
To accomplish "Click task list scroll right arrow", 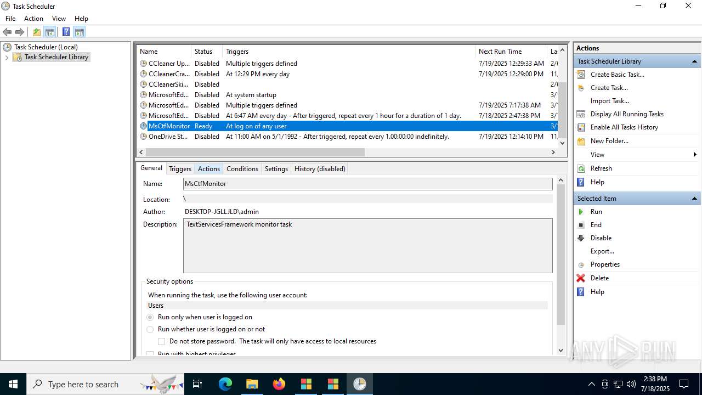I will (x=553, y=152).
